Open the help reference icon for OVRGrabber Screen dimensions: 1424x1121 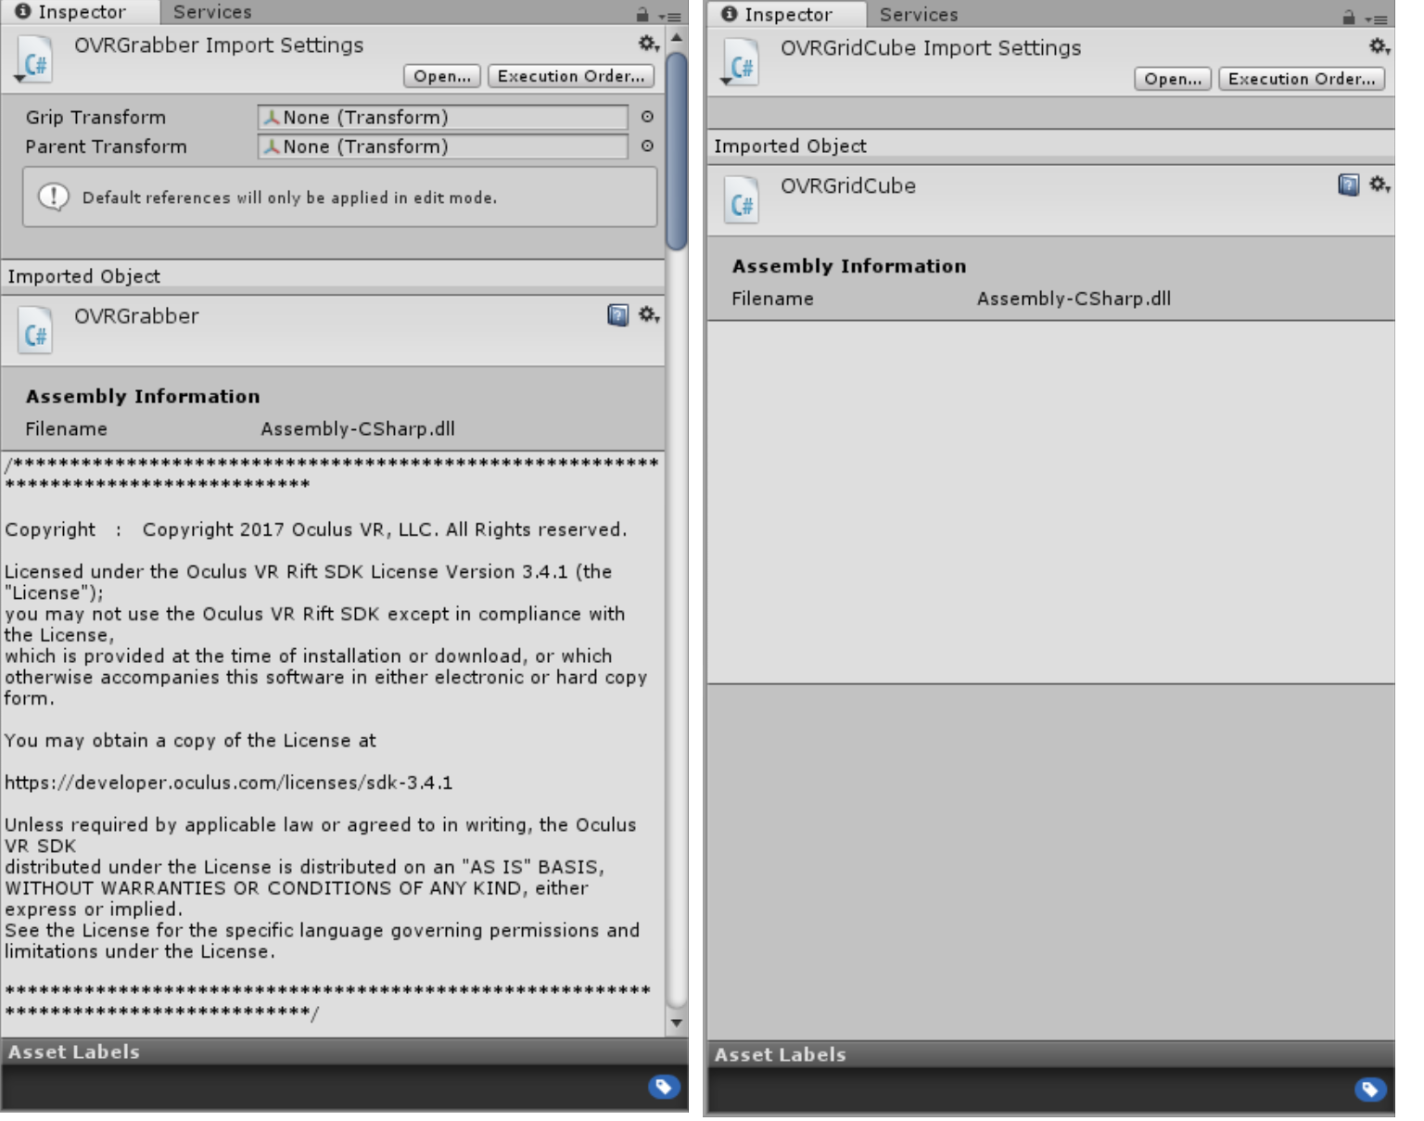(x=617, y=315)
